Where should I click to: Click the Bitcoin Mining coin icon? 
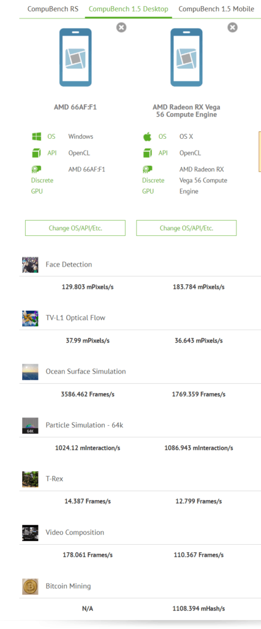coord(30,587)
